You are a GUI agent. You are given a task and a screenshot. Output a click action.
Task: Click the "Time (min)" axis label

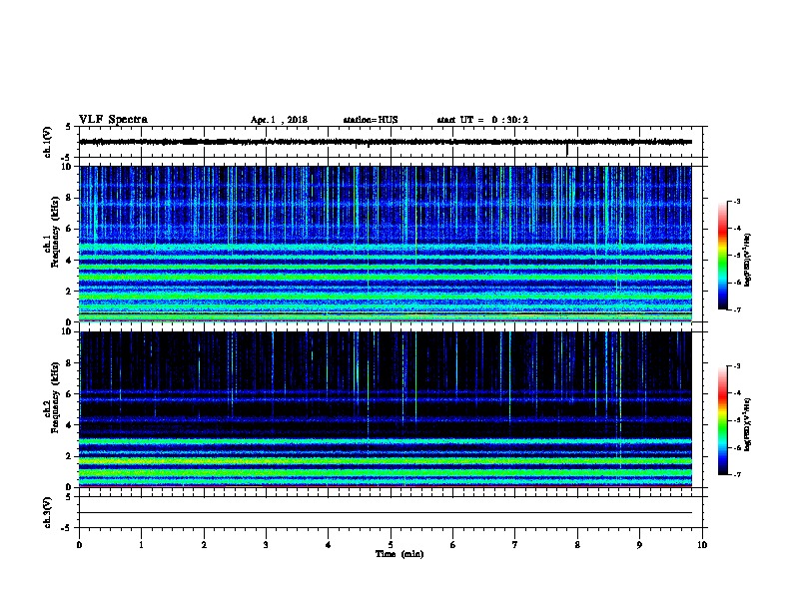399,554
